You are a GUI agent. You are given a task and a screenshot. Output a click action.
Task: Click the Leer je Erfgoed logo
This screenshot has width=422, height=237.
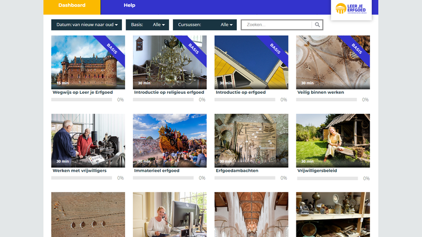pyautogui.click(x=351, y=9)
